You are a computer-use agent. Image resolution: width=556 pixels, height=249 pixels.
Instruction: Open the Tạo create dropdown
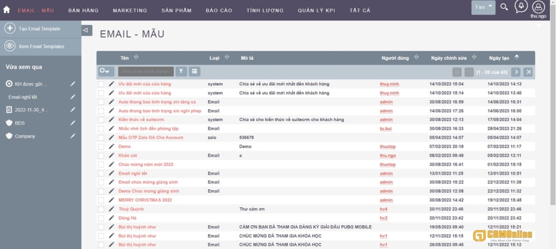coord(483,7)
